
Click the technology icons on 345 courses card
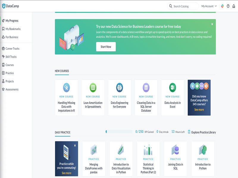pyautogui.click(x=199, y=86)
